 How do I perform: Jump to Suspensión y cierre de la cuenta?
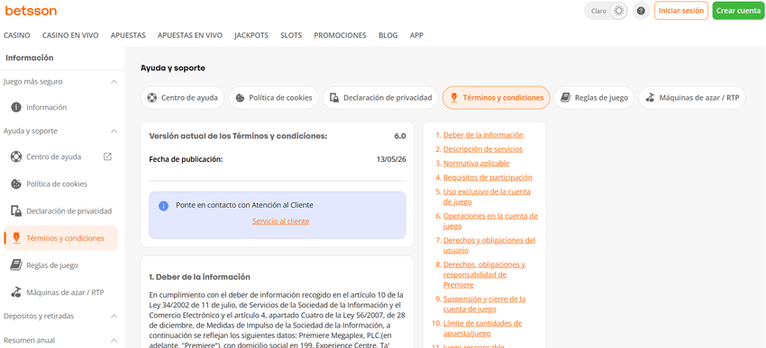click(x=484, y=304)
